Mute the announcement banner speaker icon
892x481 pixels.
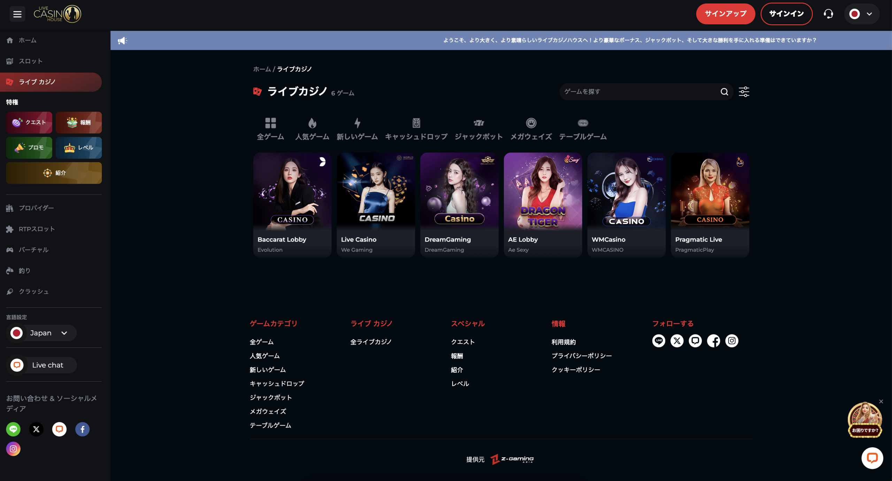[x=123, y=40]
